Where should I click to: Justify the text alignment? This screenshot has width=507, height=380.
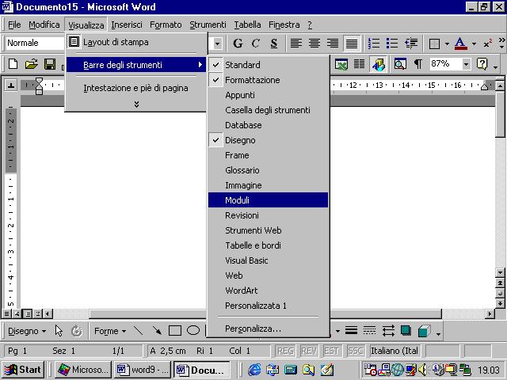(352, 43)
